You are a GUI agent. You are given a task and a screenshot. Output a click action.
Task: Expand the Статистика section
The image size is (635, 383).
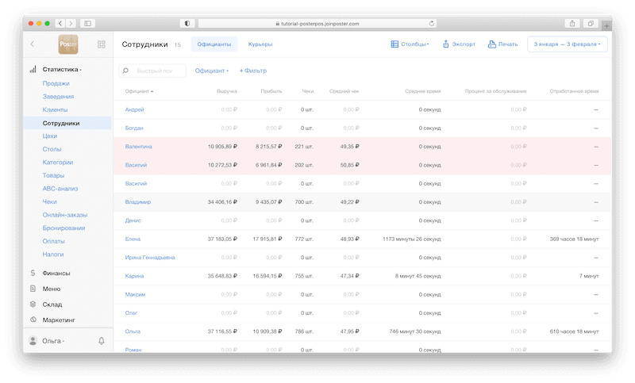pyautogui.click(x=62, y=70)
